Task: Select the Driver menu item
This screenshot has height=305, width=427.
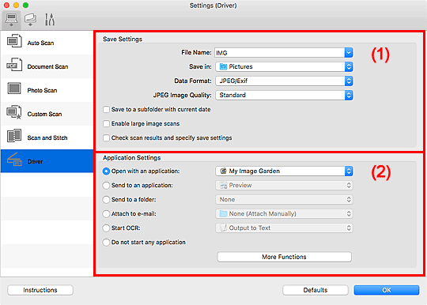Action: (x=47, y=161)
